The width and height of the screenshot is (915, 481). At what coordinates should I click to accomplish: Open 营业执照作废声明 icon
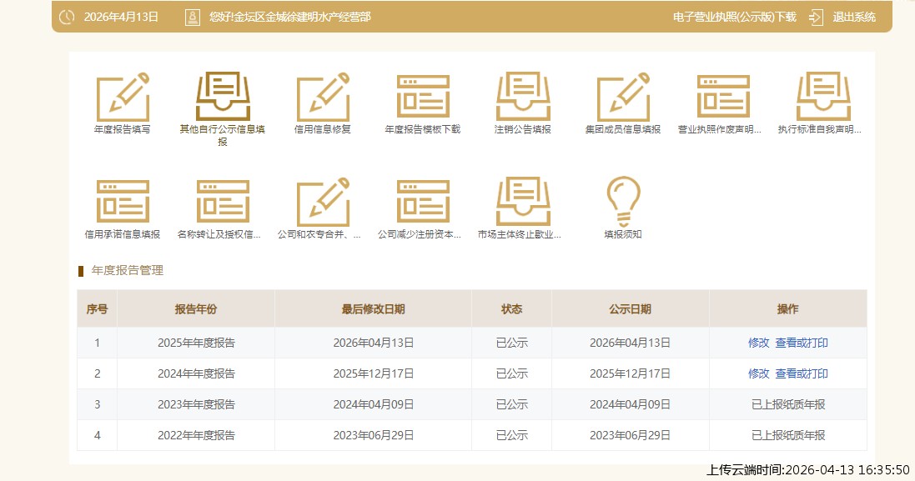(x=723, y=98)
